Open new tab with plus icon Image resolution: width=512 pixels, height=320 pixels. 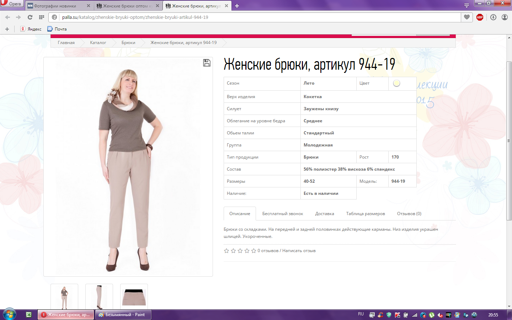pos(237,6)
